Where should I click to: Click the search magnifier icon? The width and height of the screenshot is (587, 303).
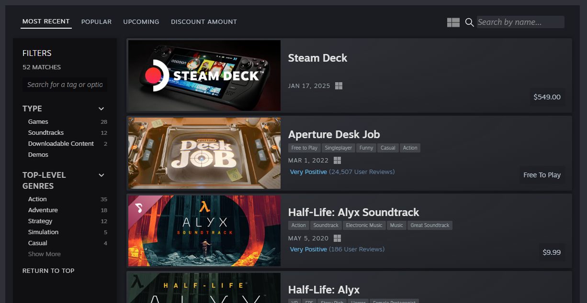469,22
